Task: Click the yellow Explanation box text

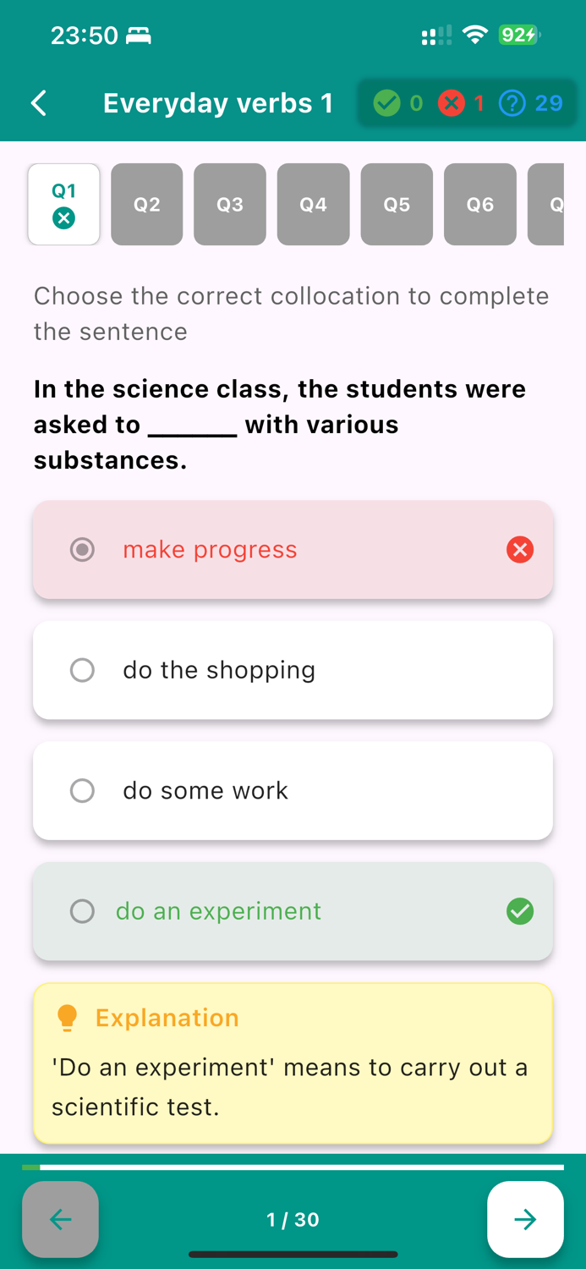Action: click(290, 1087)
